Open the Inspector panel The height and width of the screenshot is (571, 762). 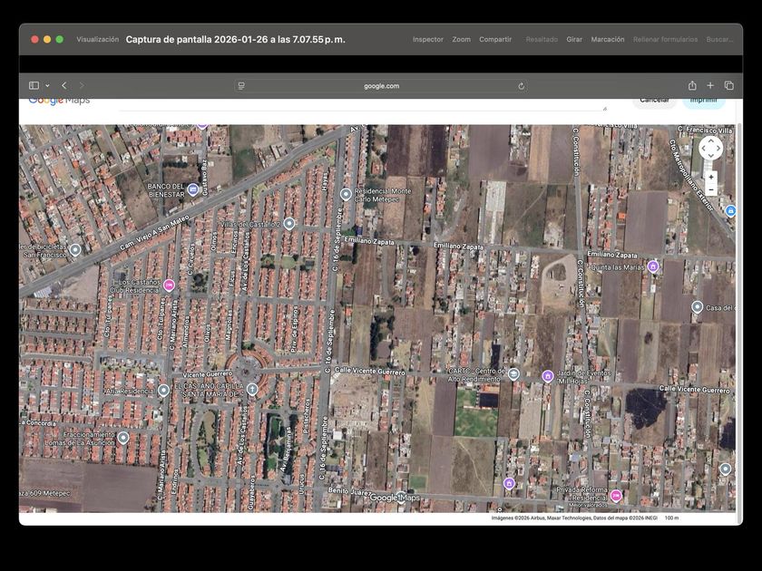click(427, 40)
